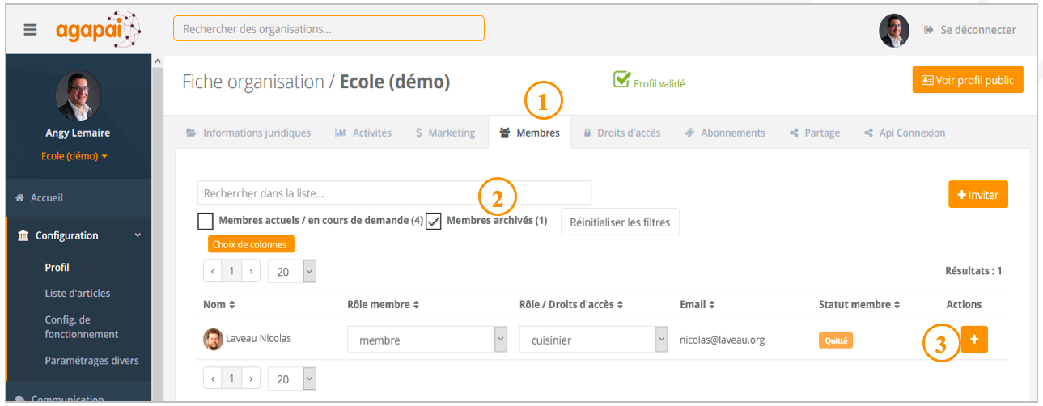Screen dimensions: 1043x406
Task: Switch to Droits d'accès tab
Action: (622, 133)
